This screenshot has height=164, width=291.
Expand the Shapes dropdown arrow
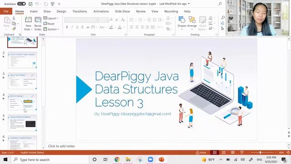click(182, 29)
